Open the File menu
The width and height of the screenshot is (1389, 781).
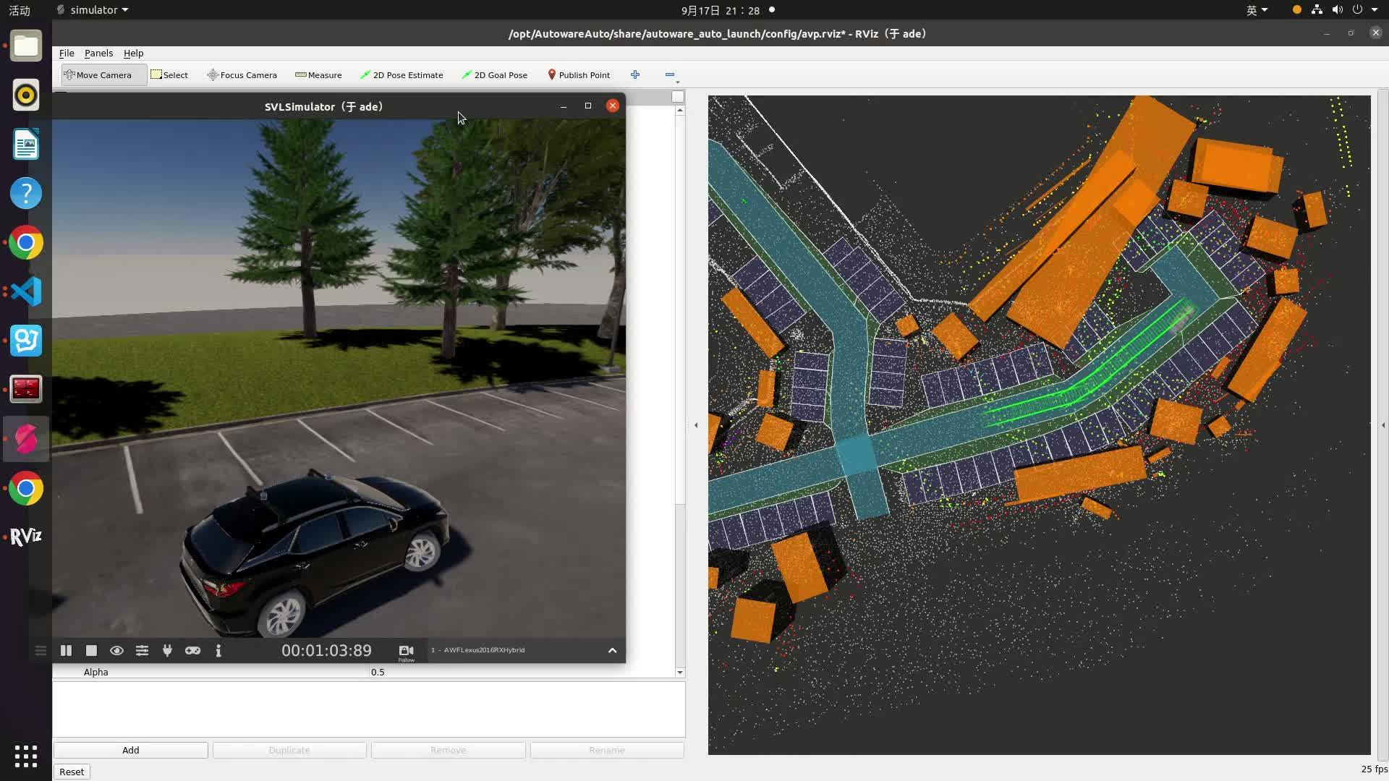click(x=67, y=53)
